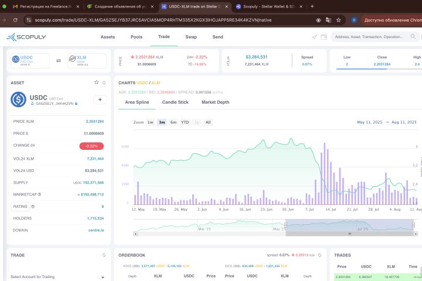Open a new browser tab
Viewport: 422px width, 281px height.
point(312,6)
